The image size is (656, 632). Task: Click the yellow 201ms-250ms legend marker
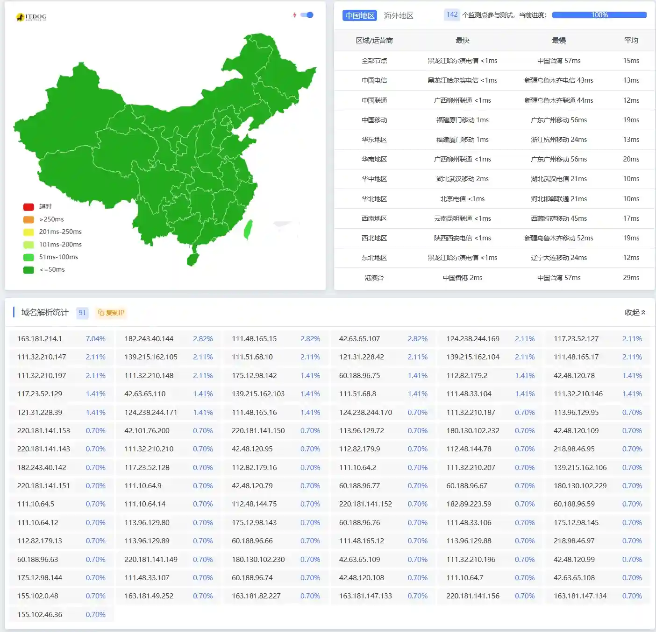[28, 232]
